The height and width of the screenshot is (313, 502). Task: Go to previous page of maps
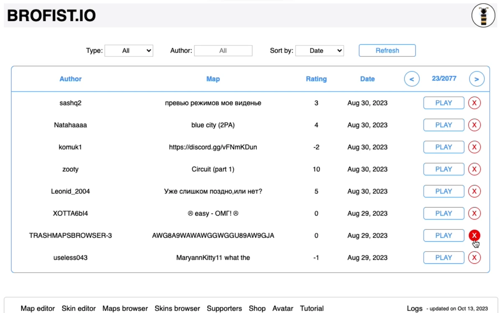(412, 79)
